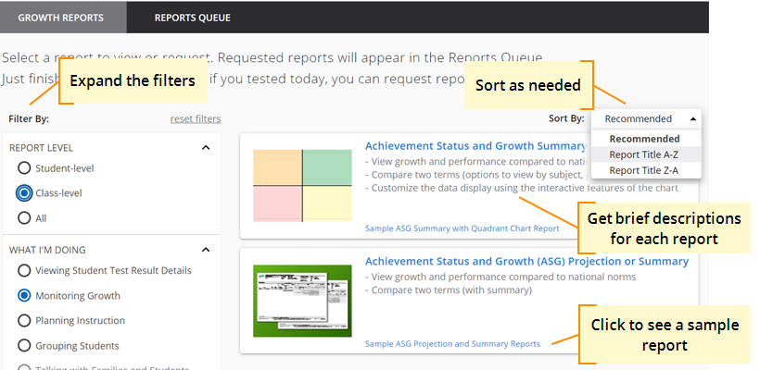Open Achievement Status and Growth Projection title
The image size is (760, 370).
coord(526,261)
